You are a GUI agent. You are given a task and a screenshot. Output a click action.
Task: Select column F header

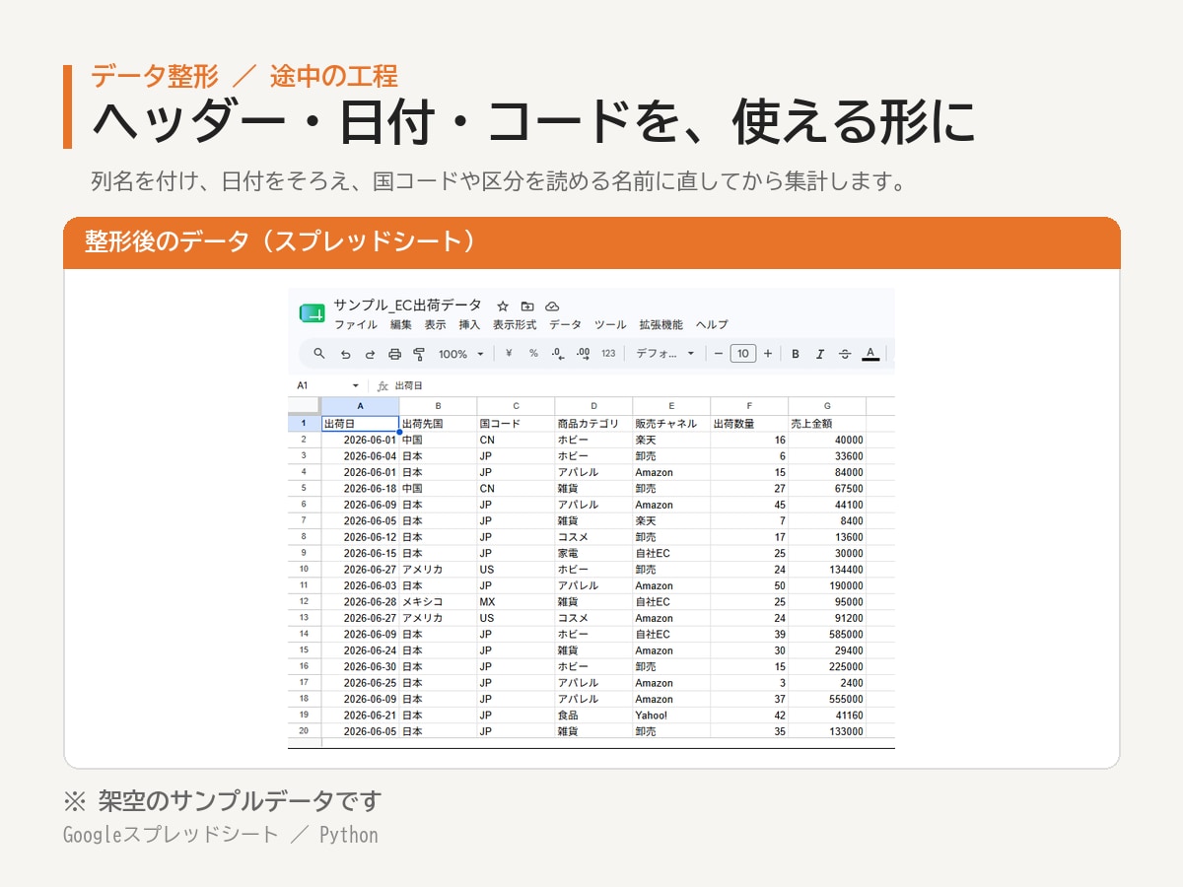[x=749, y=406]
